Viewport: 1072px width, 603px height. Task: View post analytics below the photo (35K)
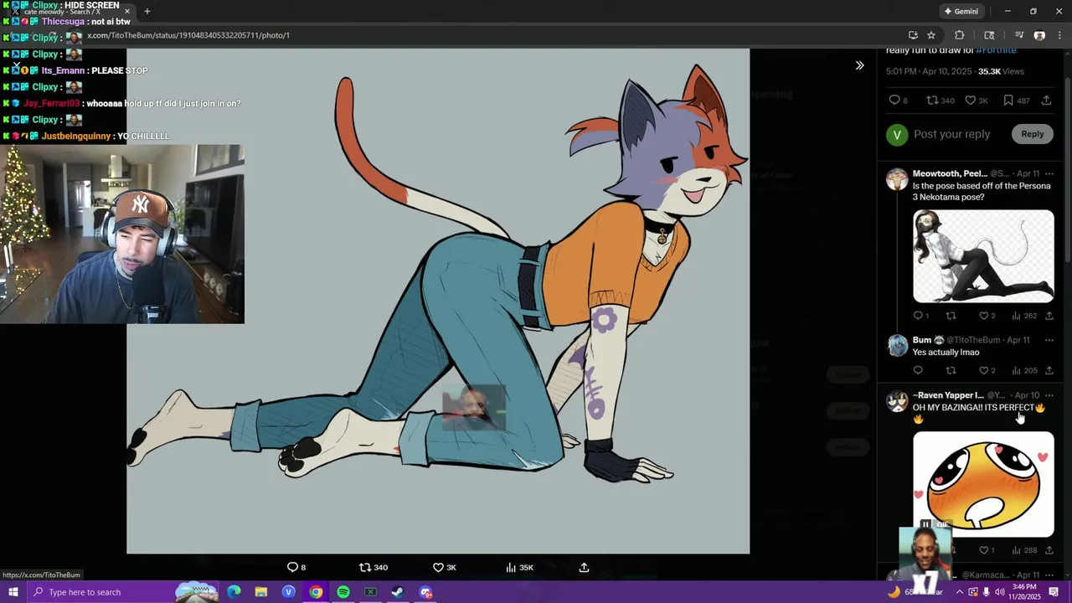(x=519, y=567)
